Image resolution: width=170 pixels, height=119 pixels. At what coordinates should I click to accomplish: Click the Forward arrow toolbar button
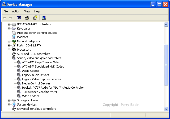click(11, 18)
